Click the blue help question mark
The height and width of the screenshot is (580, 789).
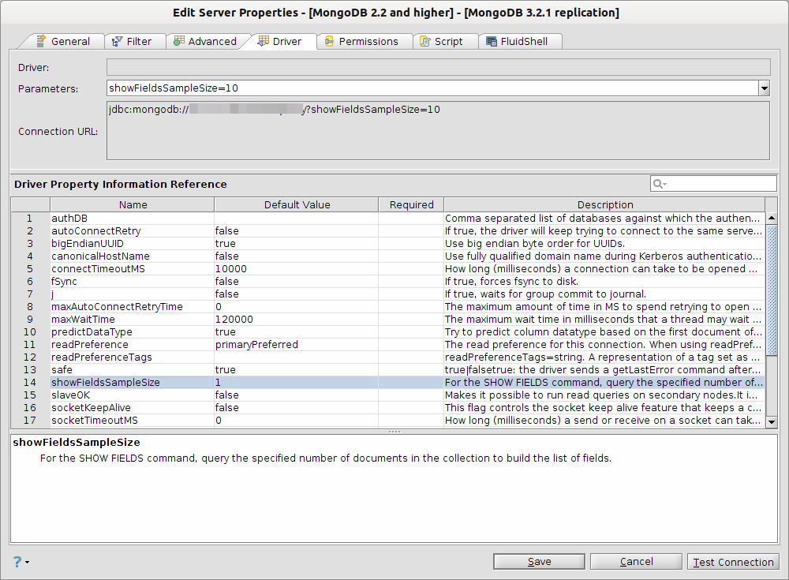(17, 561)
